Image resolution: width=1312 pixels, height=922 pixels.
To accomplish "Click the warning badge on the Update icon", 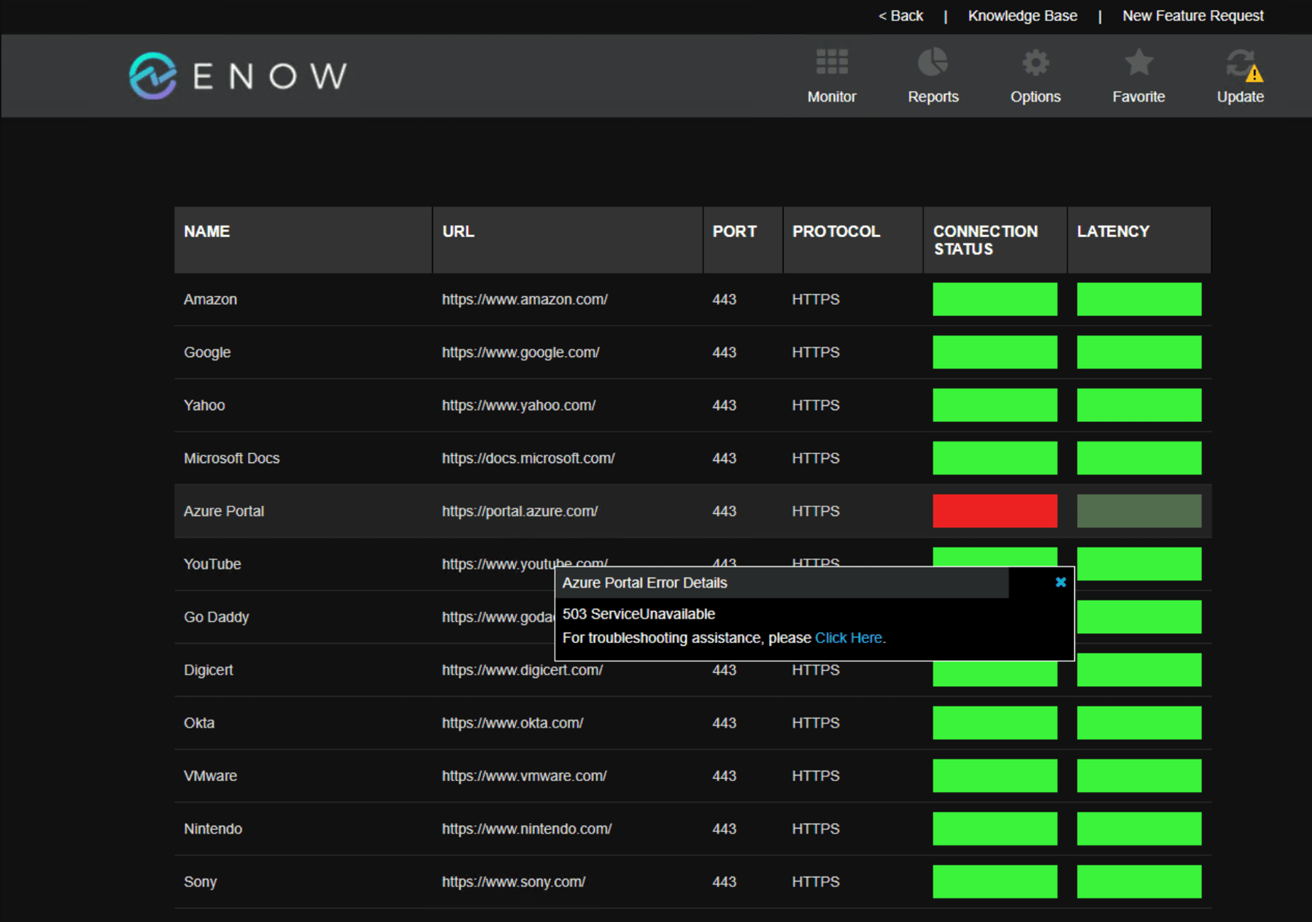I will (x=1254, y=73).
